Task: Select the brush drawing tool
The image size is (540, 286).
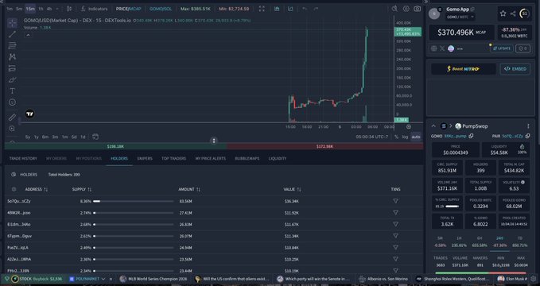Action: click(x=13, y=79)
